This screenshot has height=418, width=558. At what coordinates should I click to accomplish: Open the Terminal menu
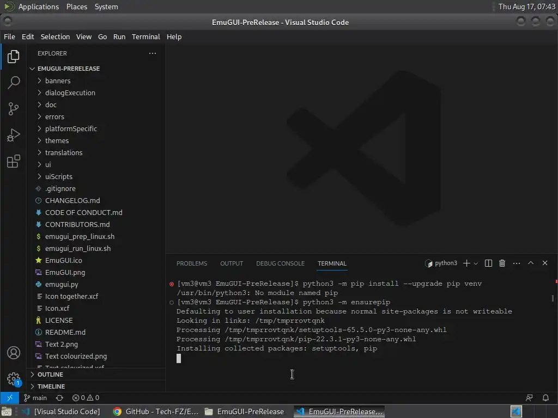click(x=146, y=36)
